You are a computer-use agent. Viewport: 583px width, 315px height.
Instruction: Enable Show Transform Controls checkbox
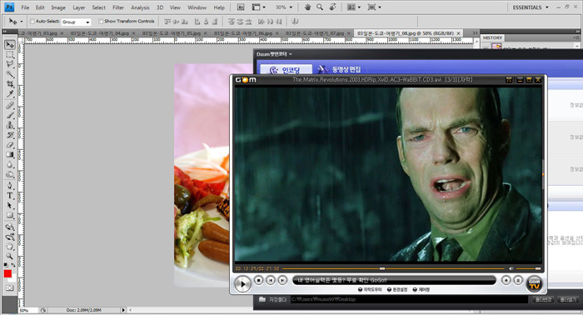[101, 21]
